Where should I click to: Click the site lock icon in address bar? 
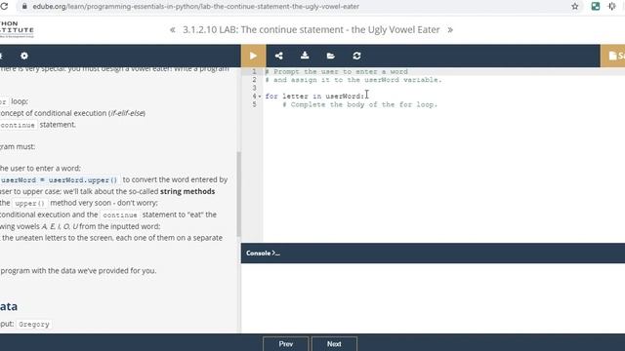point(24,7)
